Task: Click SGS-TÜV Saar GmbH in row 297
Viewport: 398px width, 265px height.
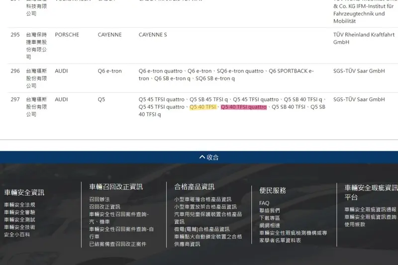Action: tap(359, 99)
